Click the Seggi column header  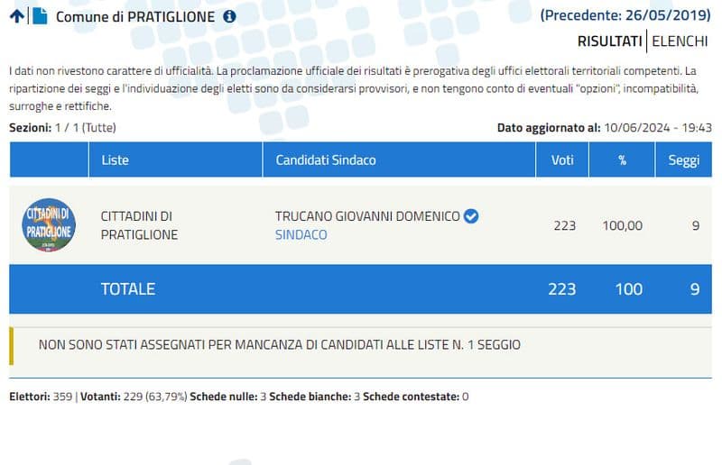pos(683,160)
